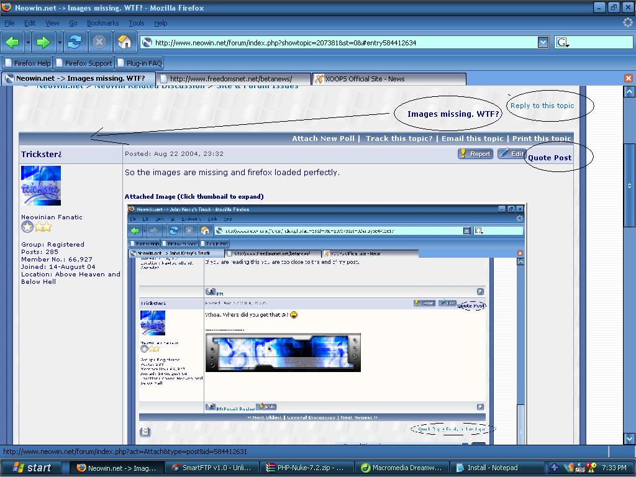This screenshot has width=636, height=477.
Task: Open the Bookmarks menu
Action: tap(102, 23)
